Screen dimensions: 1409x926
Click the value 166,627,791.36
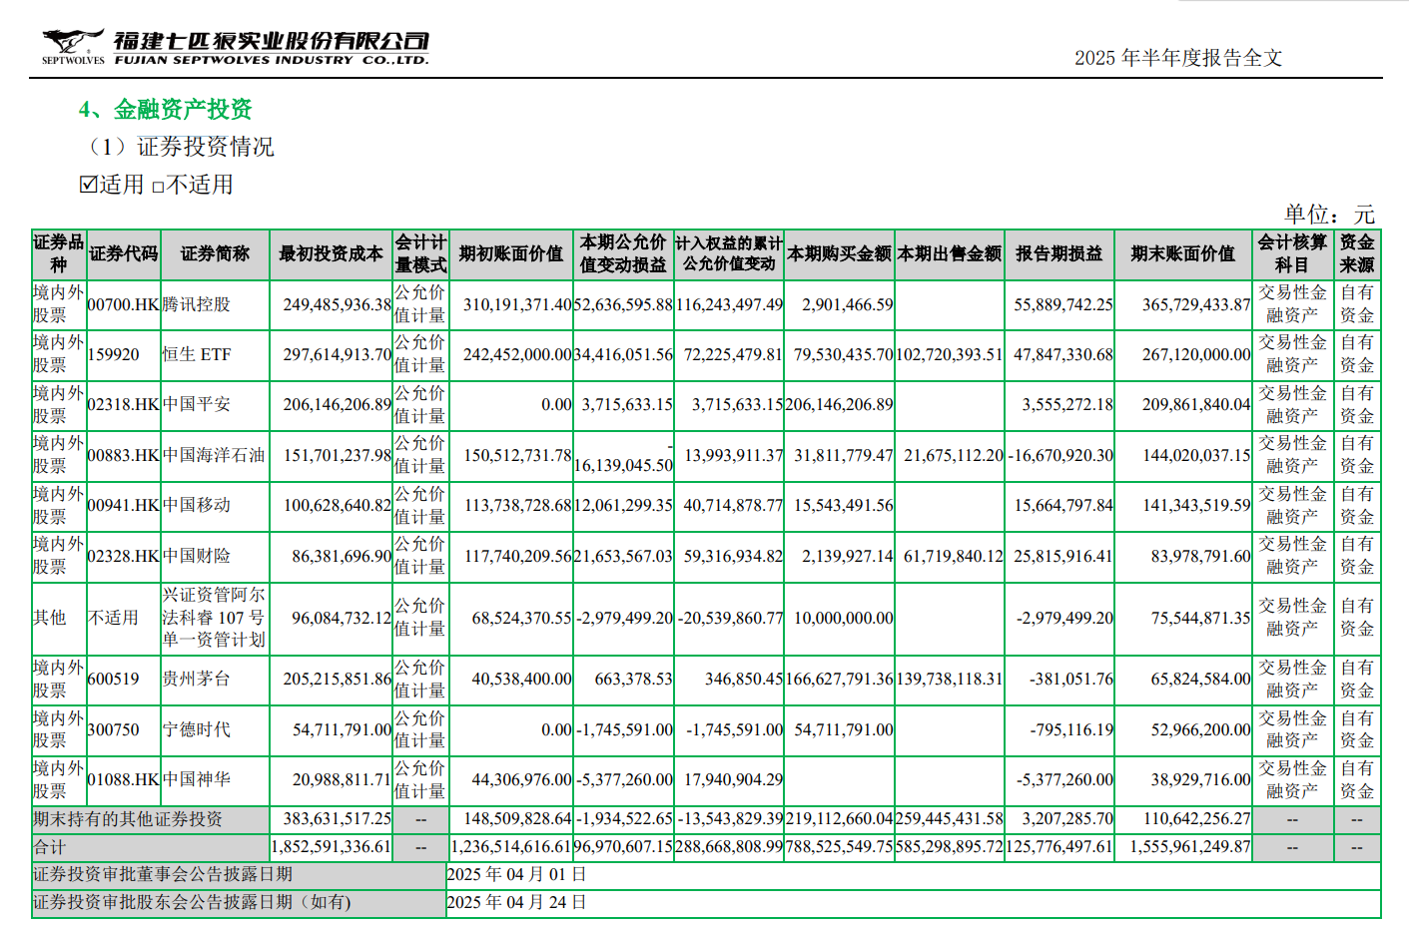coord(839,679)
